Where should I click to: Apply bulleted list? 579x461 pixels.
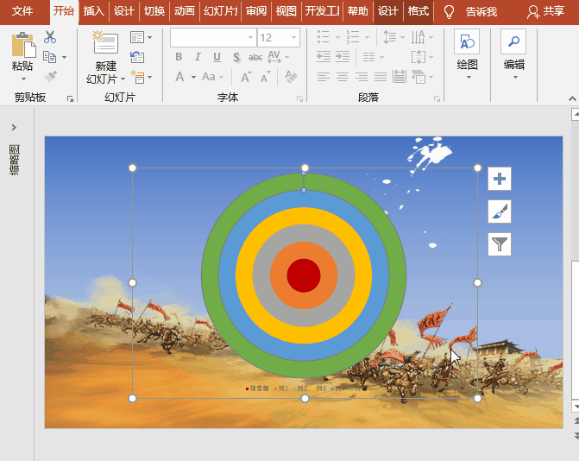pyautogui.click(x=323, y=37)
